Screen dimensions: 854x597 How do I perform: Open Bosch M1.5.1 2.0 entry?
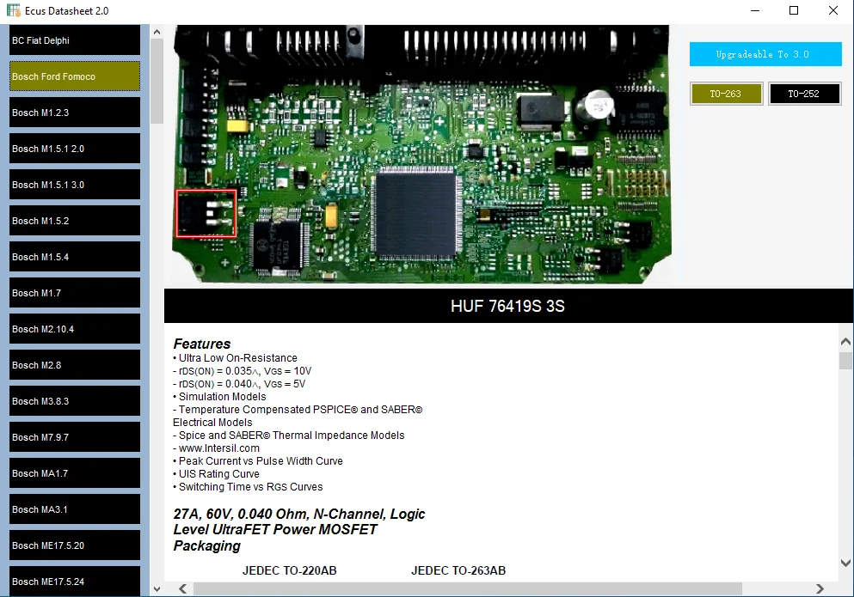(x=75, y=149)
